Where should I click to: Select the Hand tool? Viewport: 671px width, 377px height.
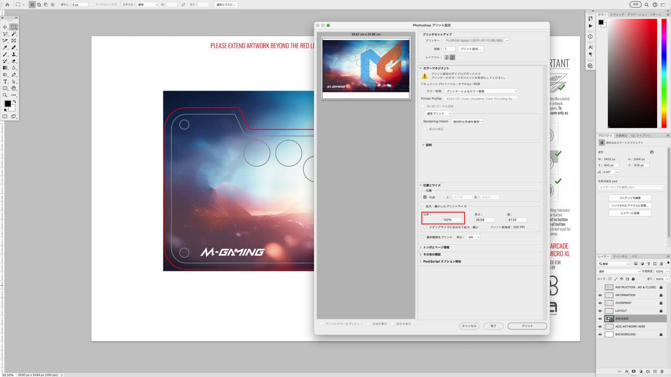click(14, 88)
